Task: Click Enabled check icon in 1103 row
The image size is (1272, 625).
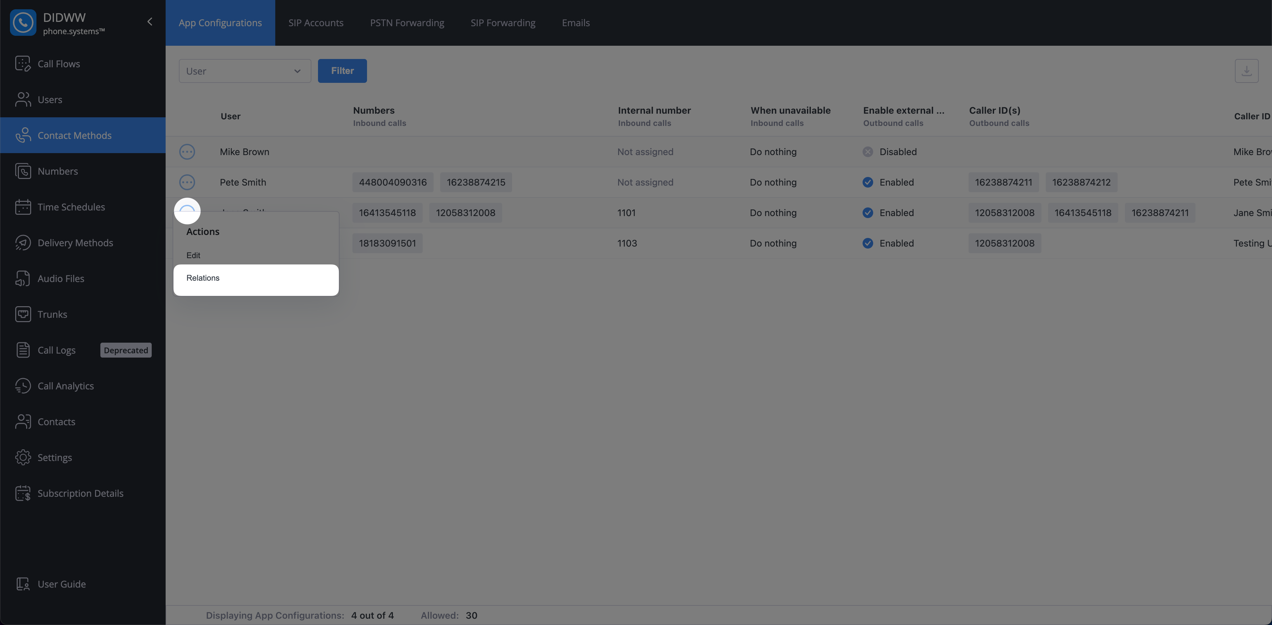Action: (x=868, y=243)
